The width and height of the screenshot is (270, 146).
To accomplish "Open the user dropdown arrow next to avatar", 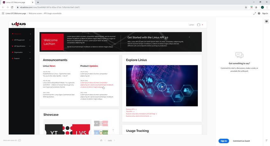I will [x=203, y=25].
